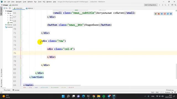Image resolution: width=177 pixels, height=99 pixels.
Task: Open in Opera browser preview icon
Action: pos(165,14)
